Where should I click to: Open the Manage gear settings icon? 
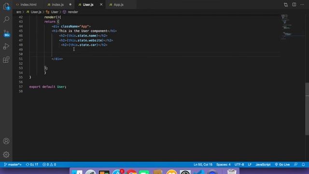[x=6, y=155]
